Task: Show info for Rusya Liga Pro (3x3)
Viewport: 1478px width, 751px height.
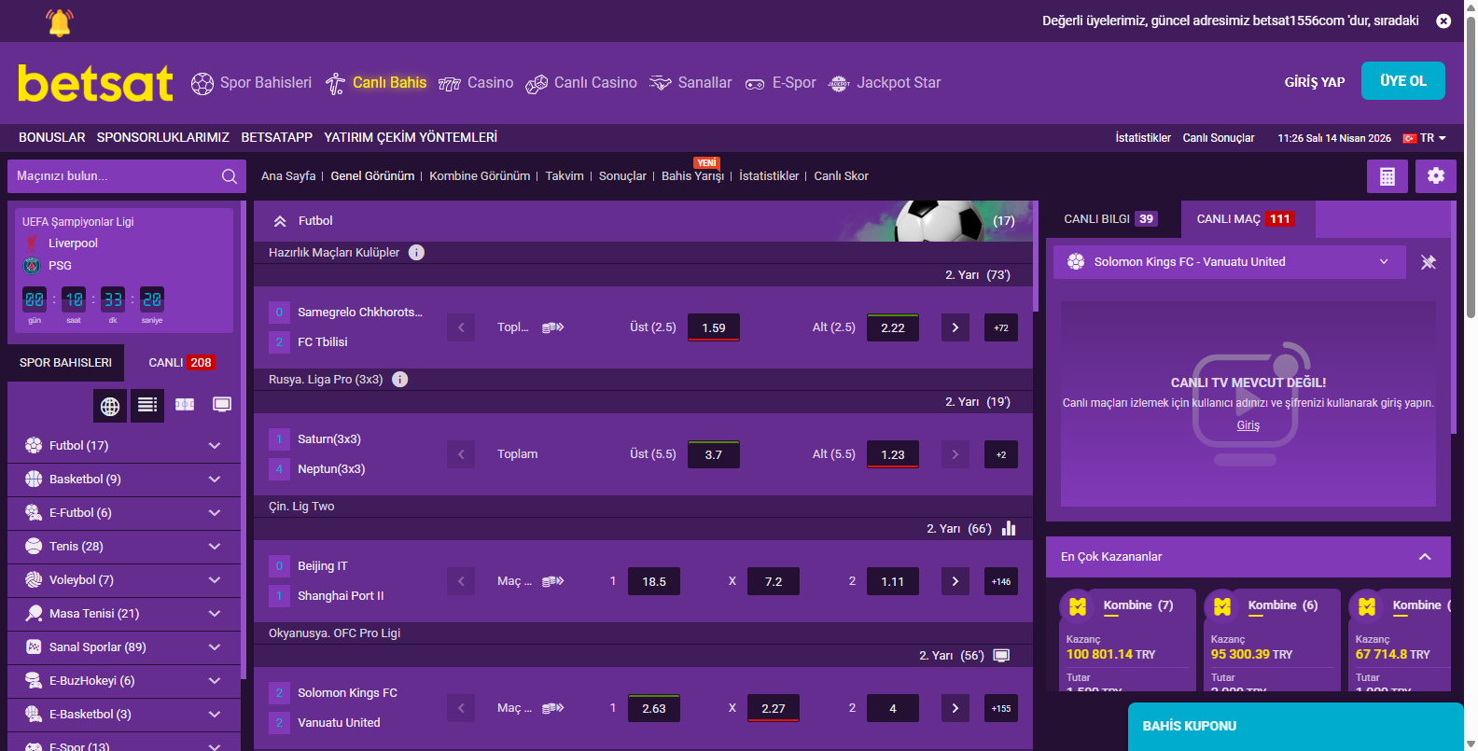Action: click(x=400, y=380)
